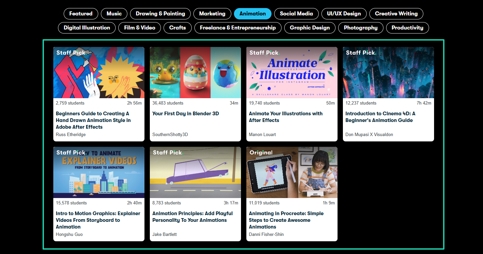Screen dimensions: 483x254
Task: Open the Blender 3D class thumbnail
Action: click(x=195, y=72)
